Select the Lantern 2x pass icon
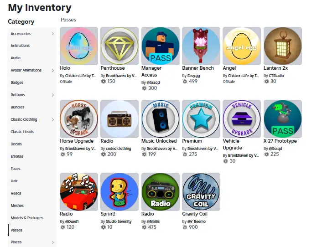Viewport: 322px width, 247px height. click(283, 46)
